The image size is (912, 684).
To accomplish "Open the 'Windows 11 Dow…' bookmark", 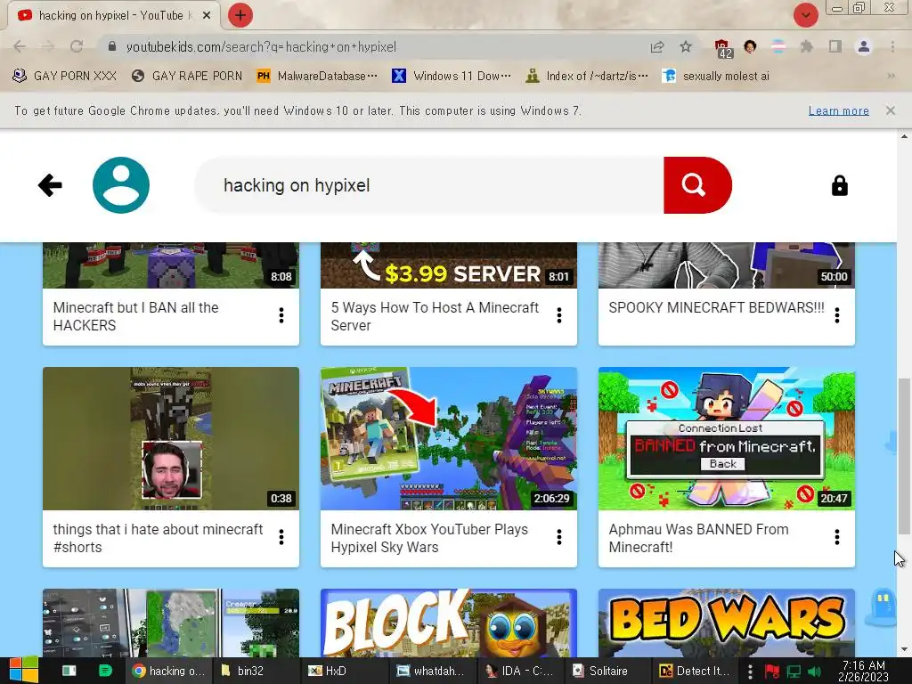I will (x=452, y=76).
